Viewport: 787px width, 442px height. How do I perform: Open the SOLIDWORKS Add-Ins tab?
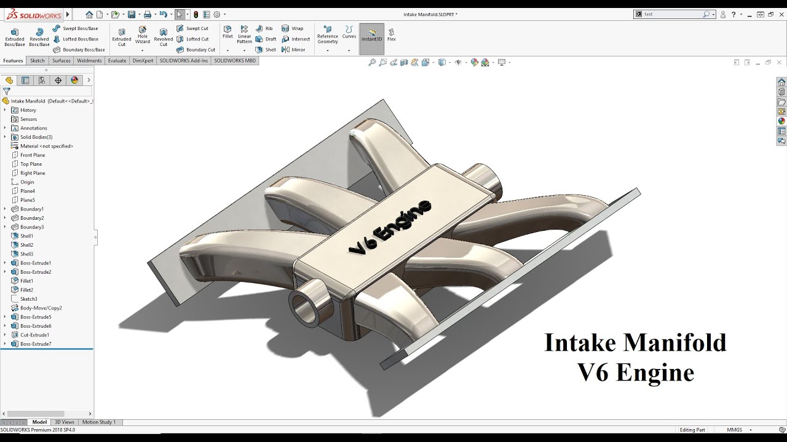point(184,61)
